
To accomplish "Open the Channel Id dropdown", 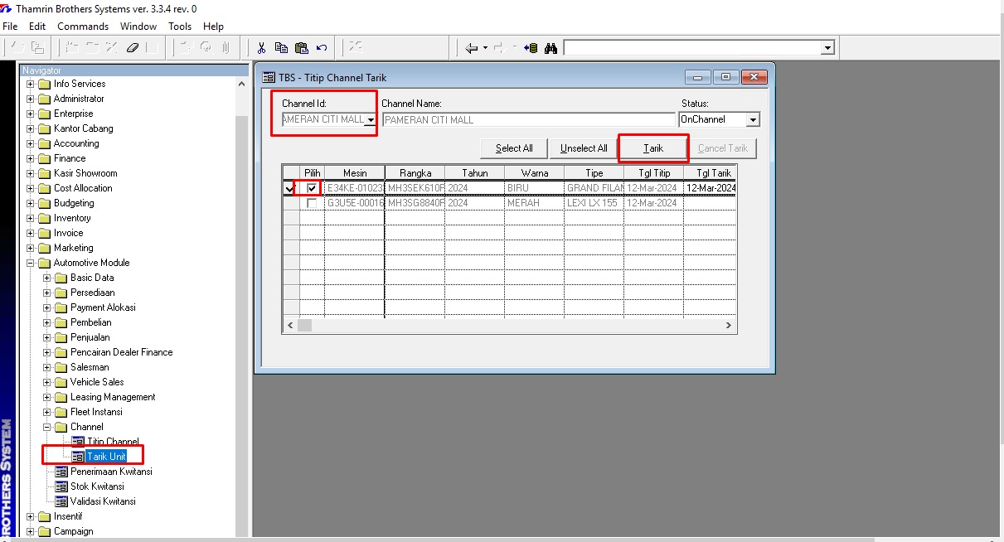I will click(370, 120).
